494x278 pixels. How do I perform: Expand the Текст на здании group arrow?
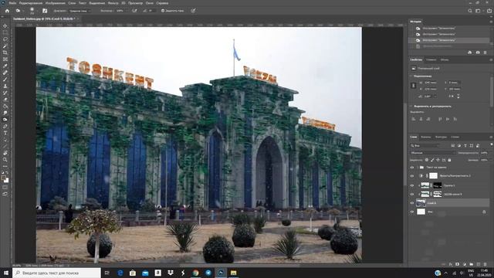[x=418, y=168]
